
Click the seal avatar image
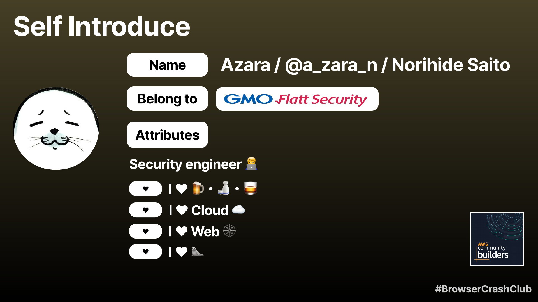coord(56,128)
